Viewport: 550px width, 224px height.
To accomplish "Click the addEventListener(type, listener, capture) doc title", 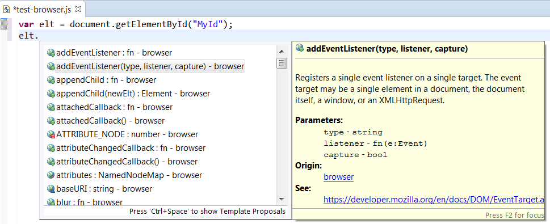I will 387,49.
